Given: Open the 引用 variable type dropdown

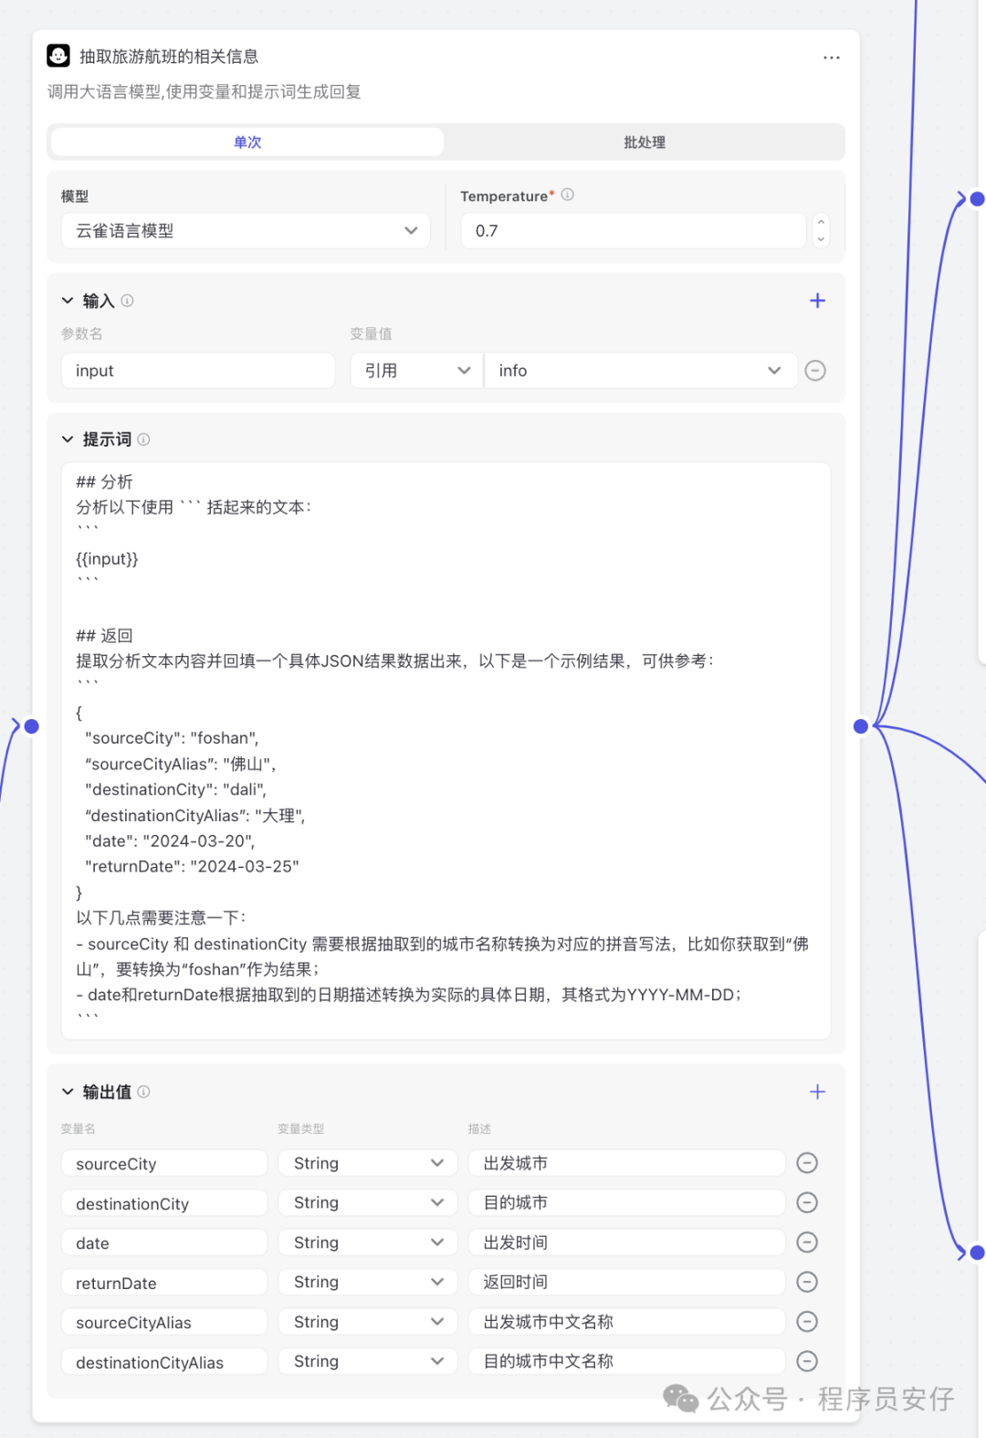Looking at the screenshot, I should 416,370.
